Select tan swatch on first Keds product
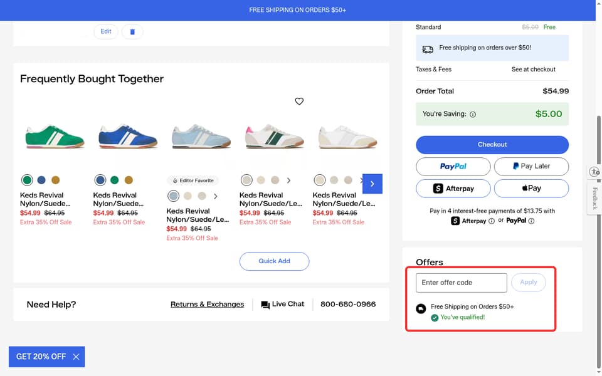This screenshot has width=602, height=376. pos(56,180)
